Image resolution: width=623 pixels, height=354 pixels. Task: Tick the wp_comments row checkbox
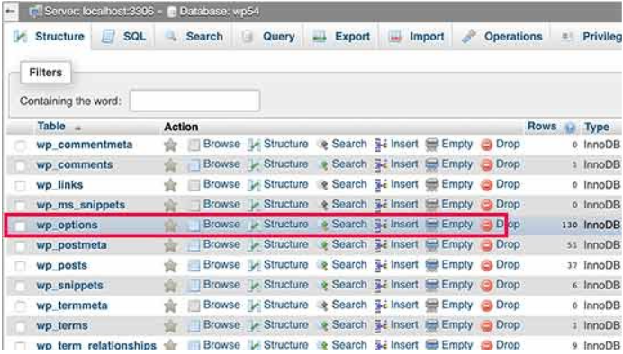point(20,165)
